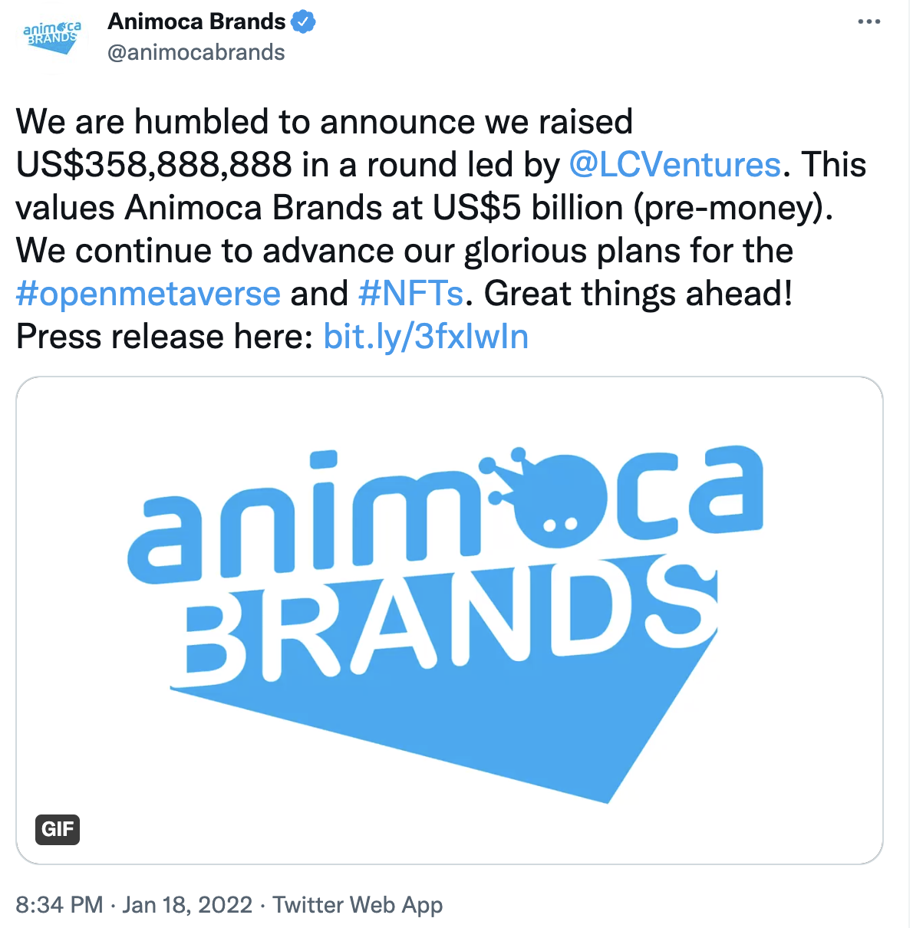Image resolution: width=913 pixels, height=928 pixels.
Task: Open the Animoca Brands profile avatar
Action: point(51,37)
